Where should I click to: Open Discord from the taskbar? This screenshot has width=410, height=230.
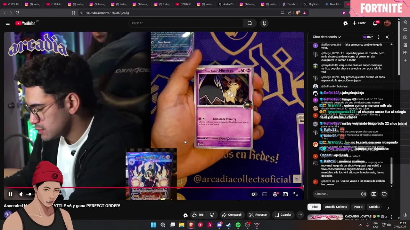click(x=219, y=225)
